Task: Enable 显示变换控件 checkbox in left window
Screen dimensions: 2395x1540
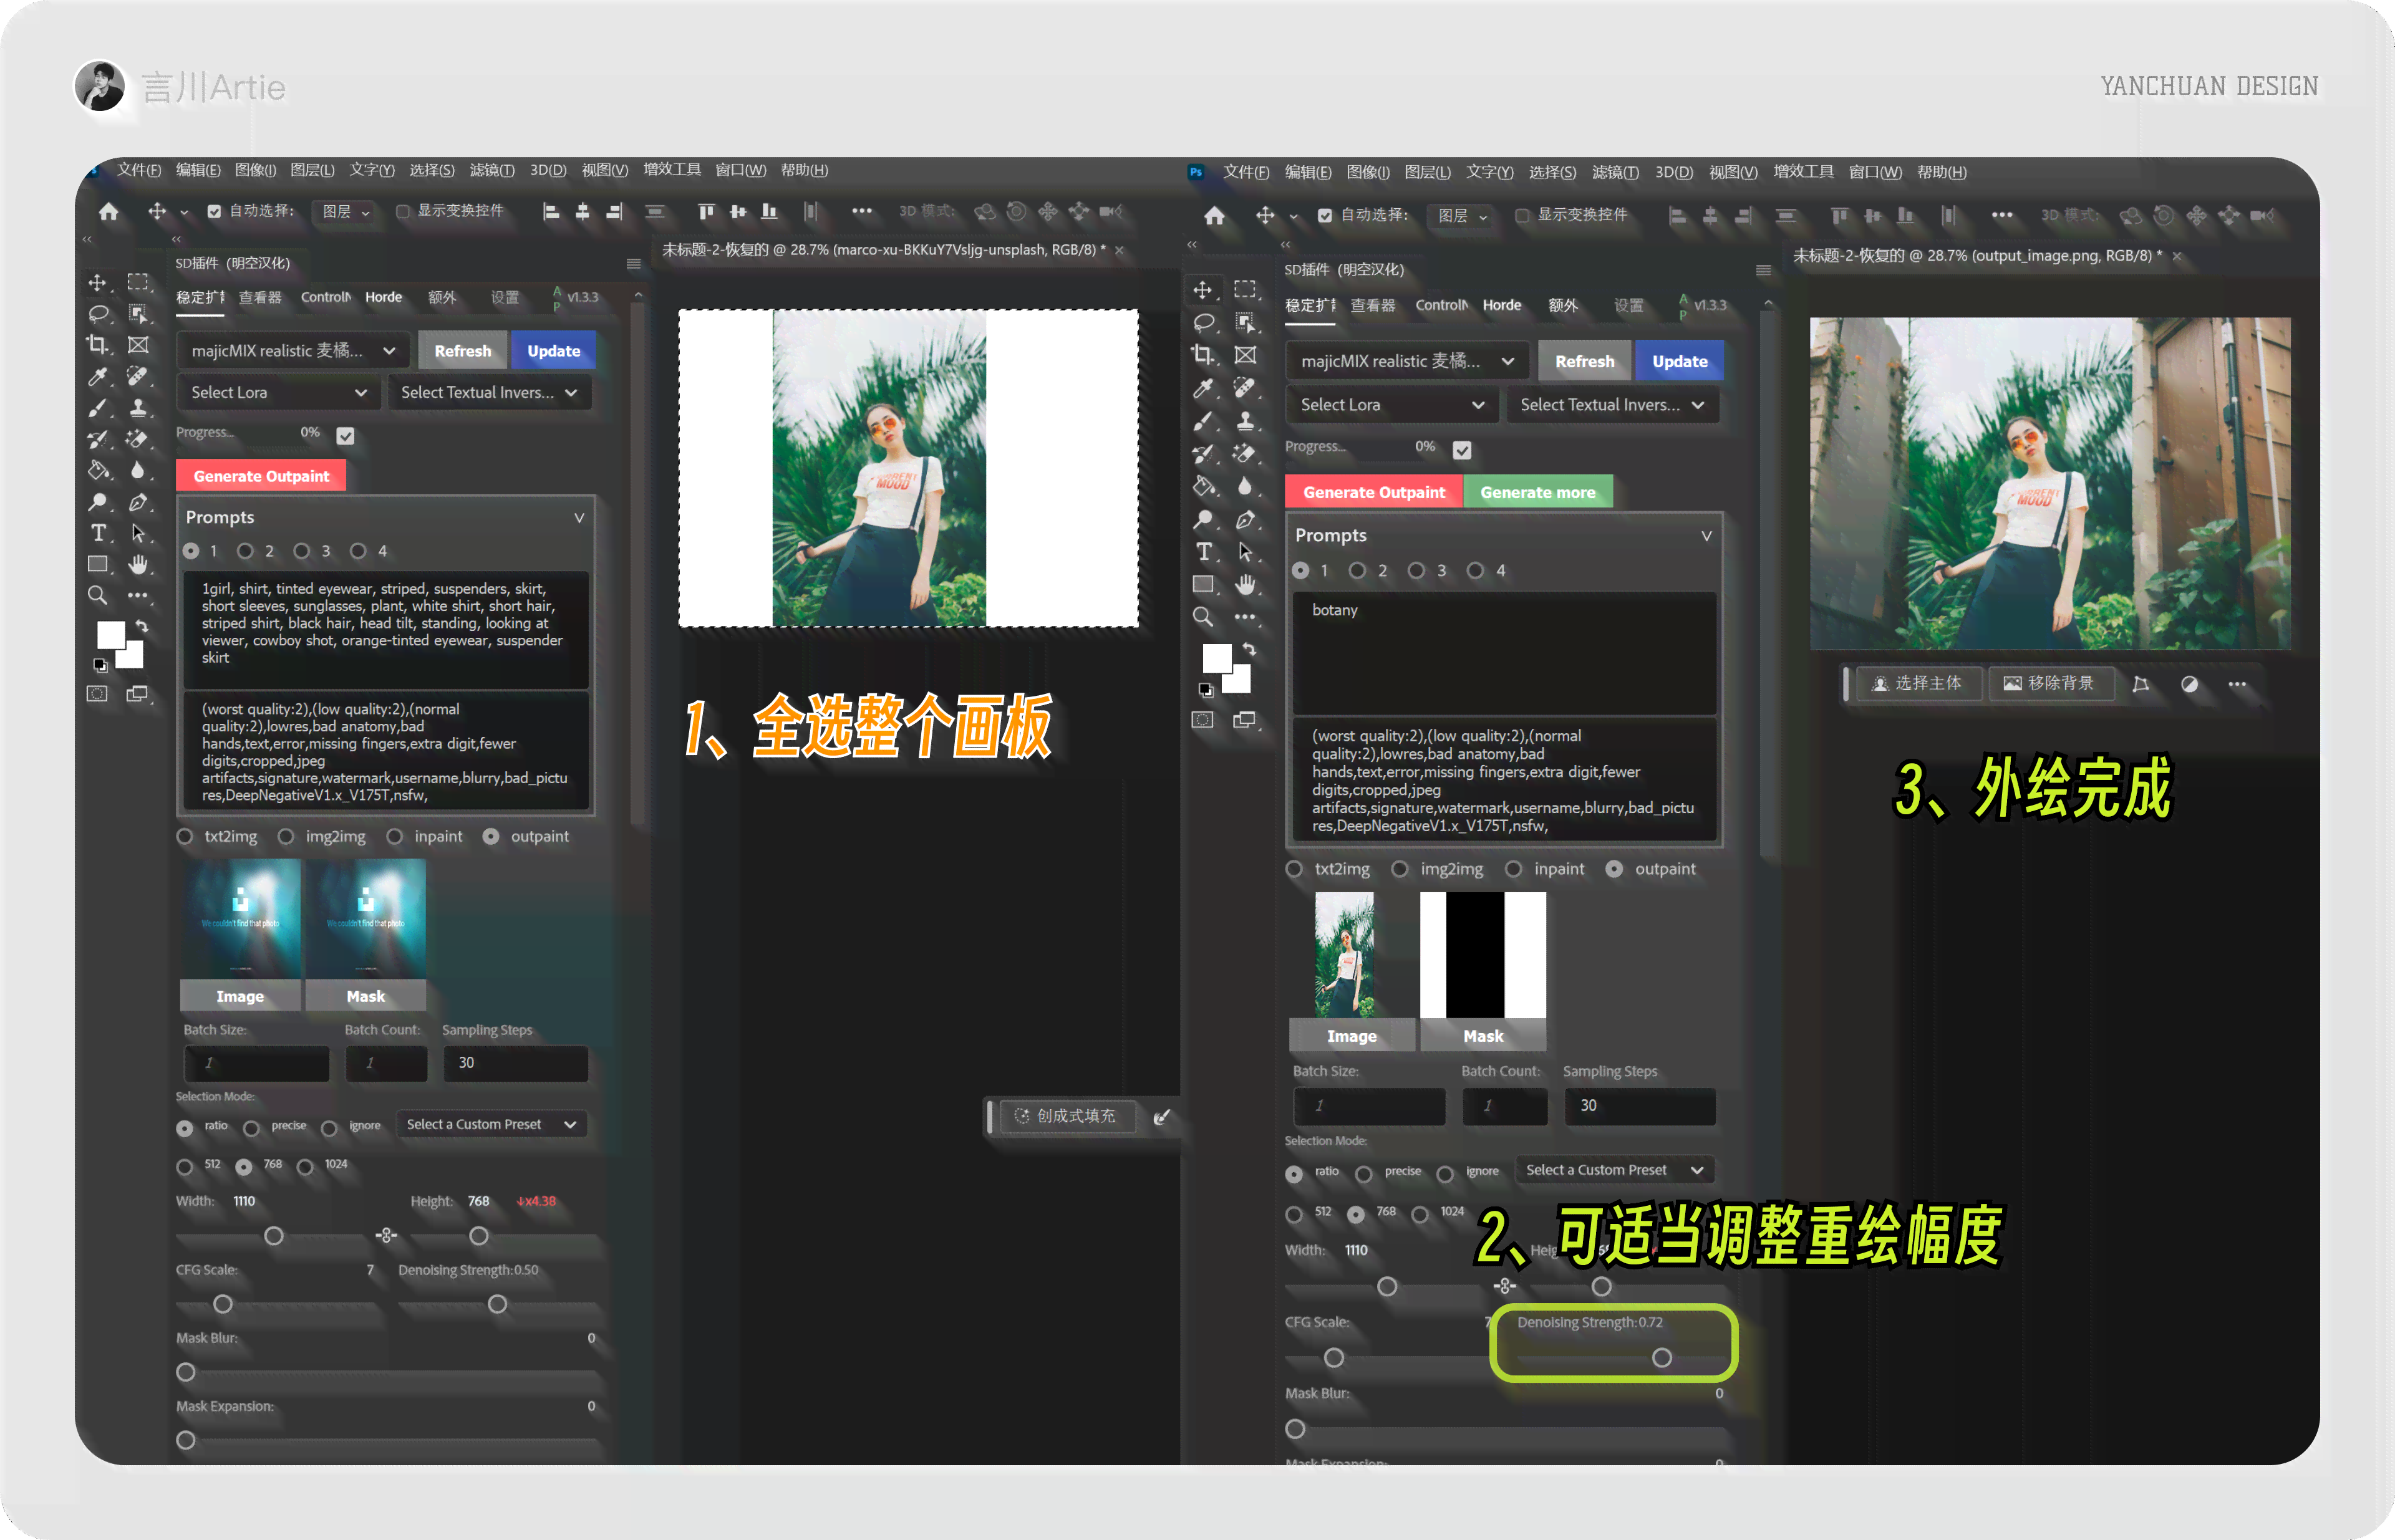Action: point(402,211)
